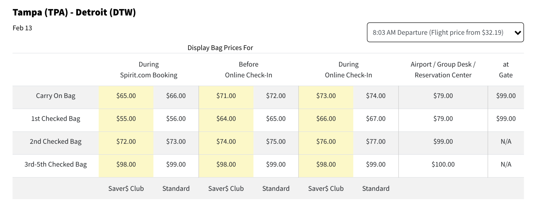This screenshot has width=541, height=209.
Task: Select the Before Online Check-In column header
Action: tap(248, 70)
